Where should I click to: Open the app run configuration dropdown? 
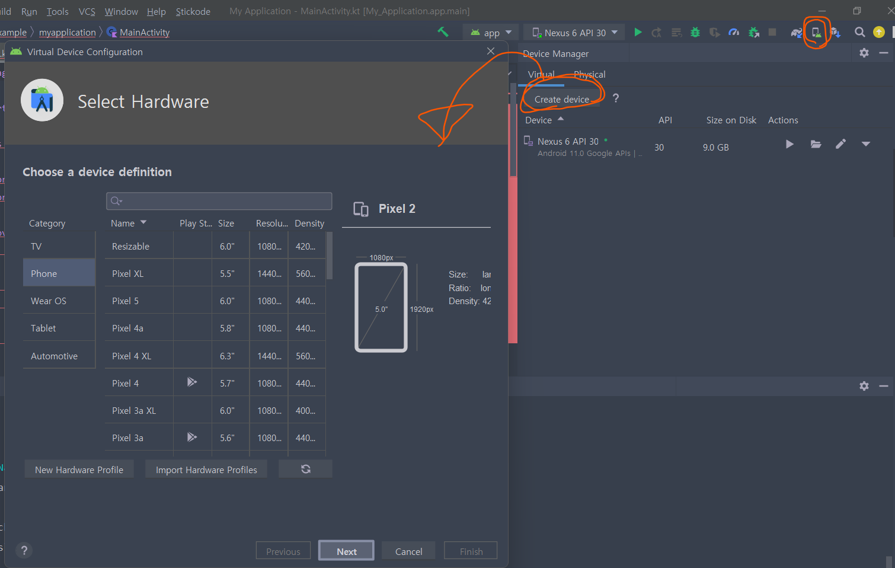(491, 33)
